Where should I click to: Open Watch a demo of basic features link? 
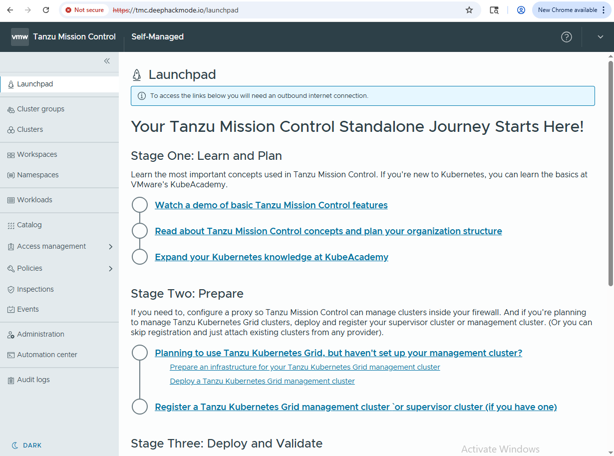(271, 205)
